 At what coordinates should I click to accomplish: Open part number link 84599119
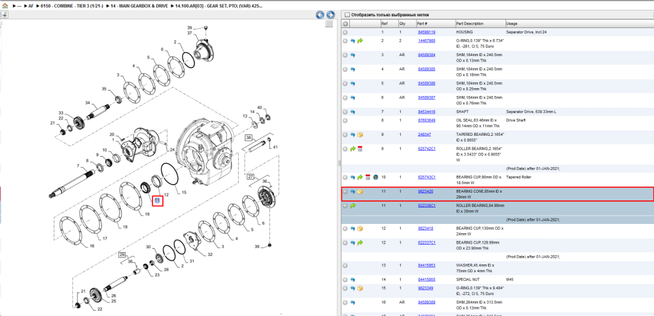(426, 32)
